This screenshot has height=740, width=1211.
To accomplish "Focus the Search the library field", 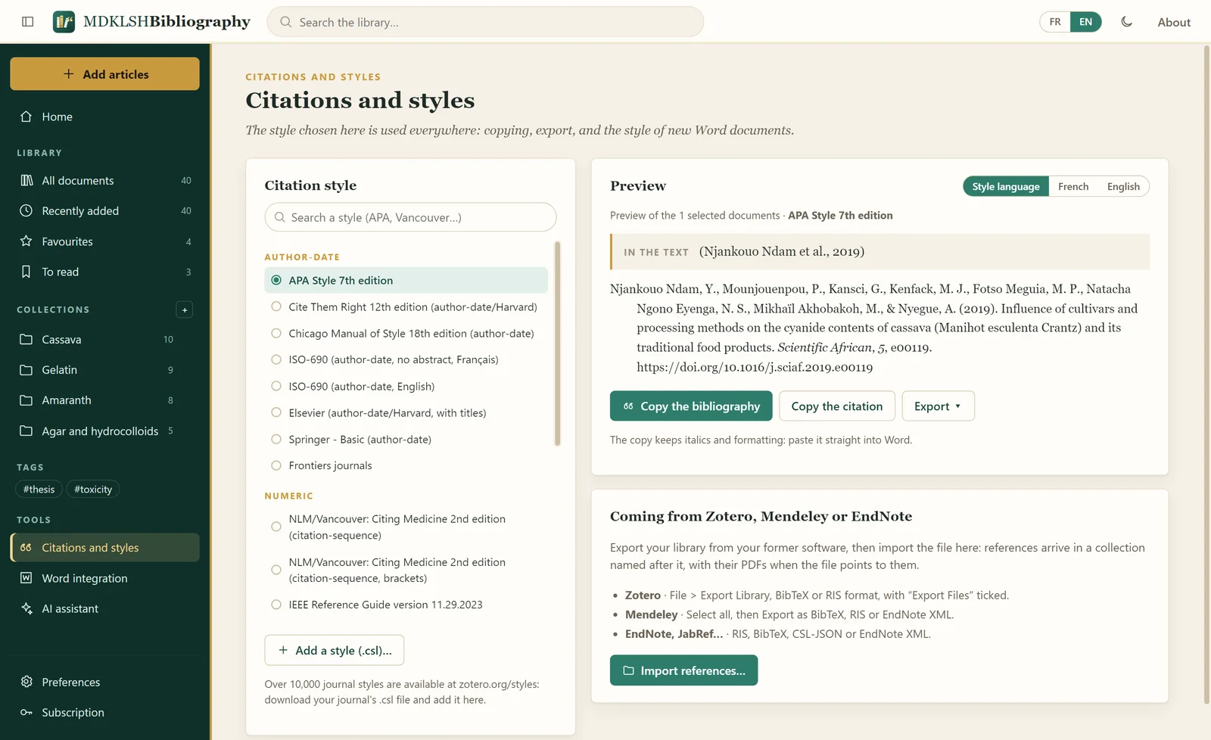I will 485,22.
